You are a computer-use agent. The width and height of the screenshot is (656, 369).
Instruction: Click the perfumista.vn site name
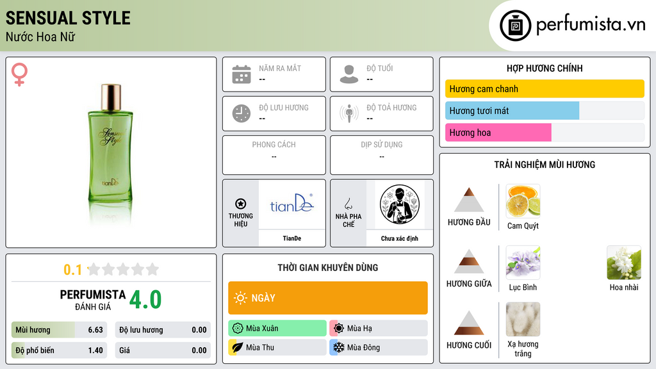coord(591,25)
